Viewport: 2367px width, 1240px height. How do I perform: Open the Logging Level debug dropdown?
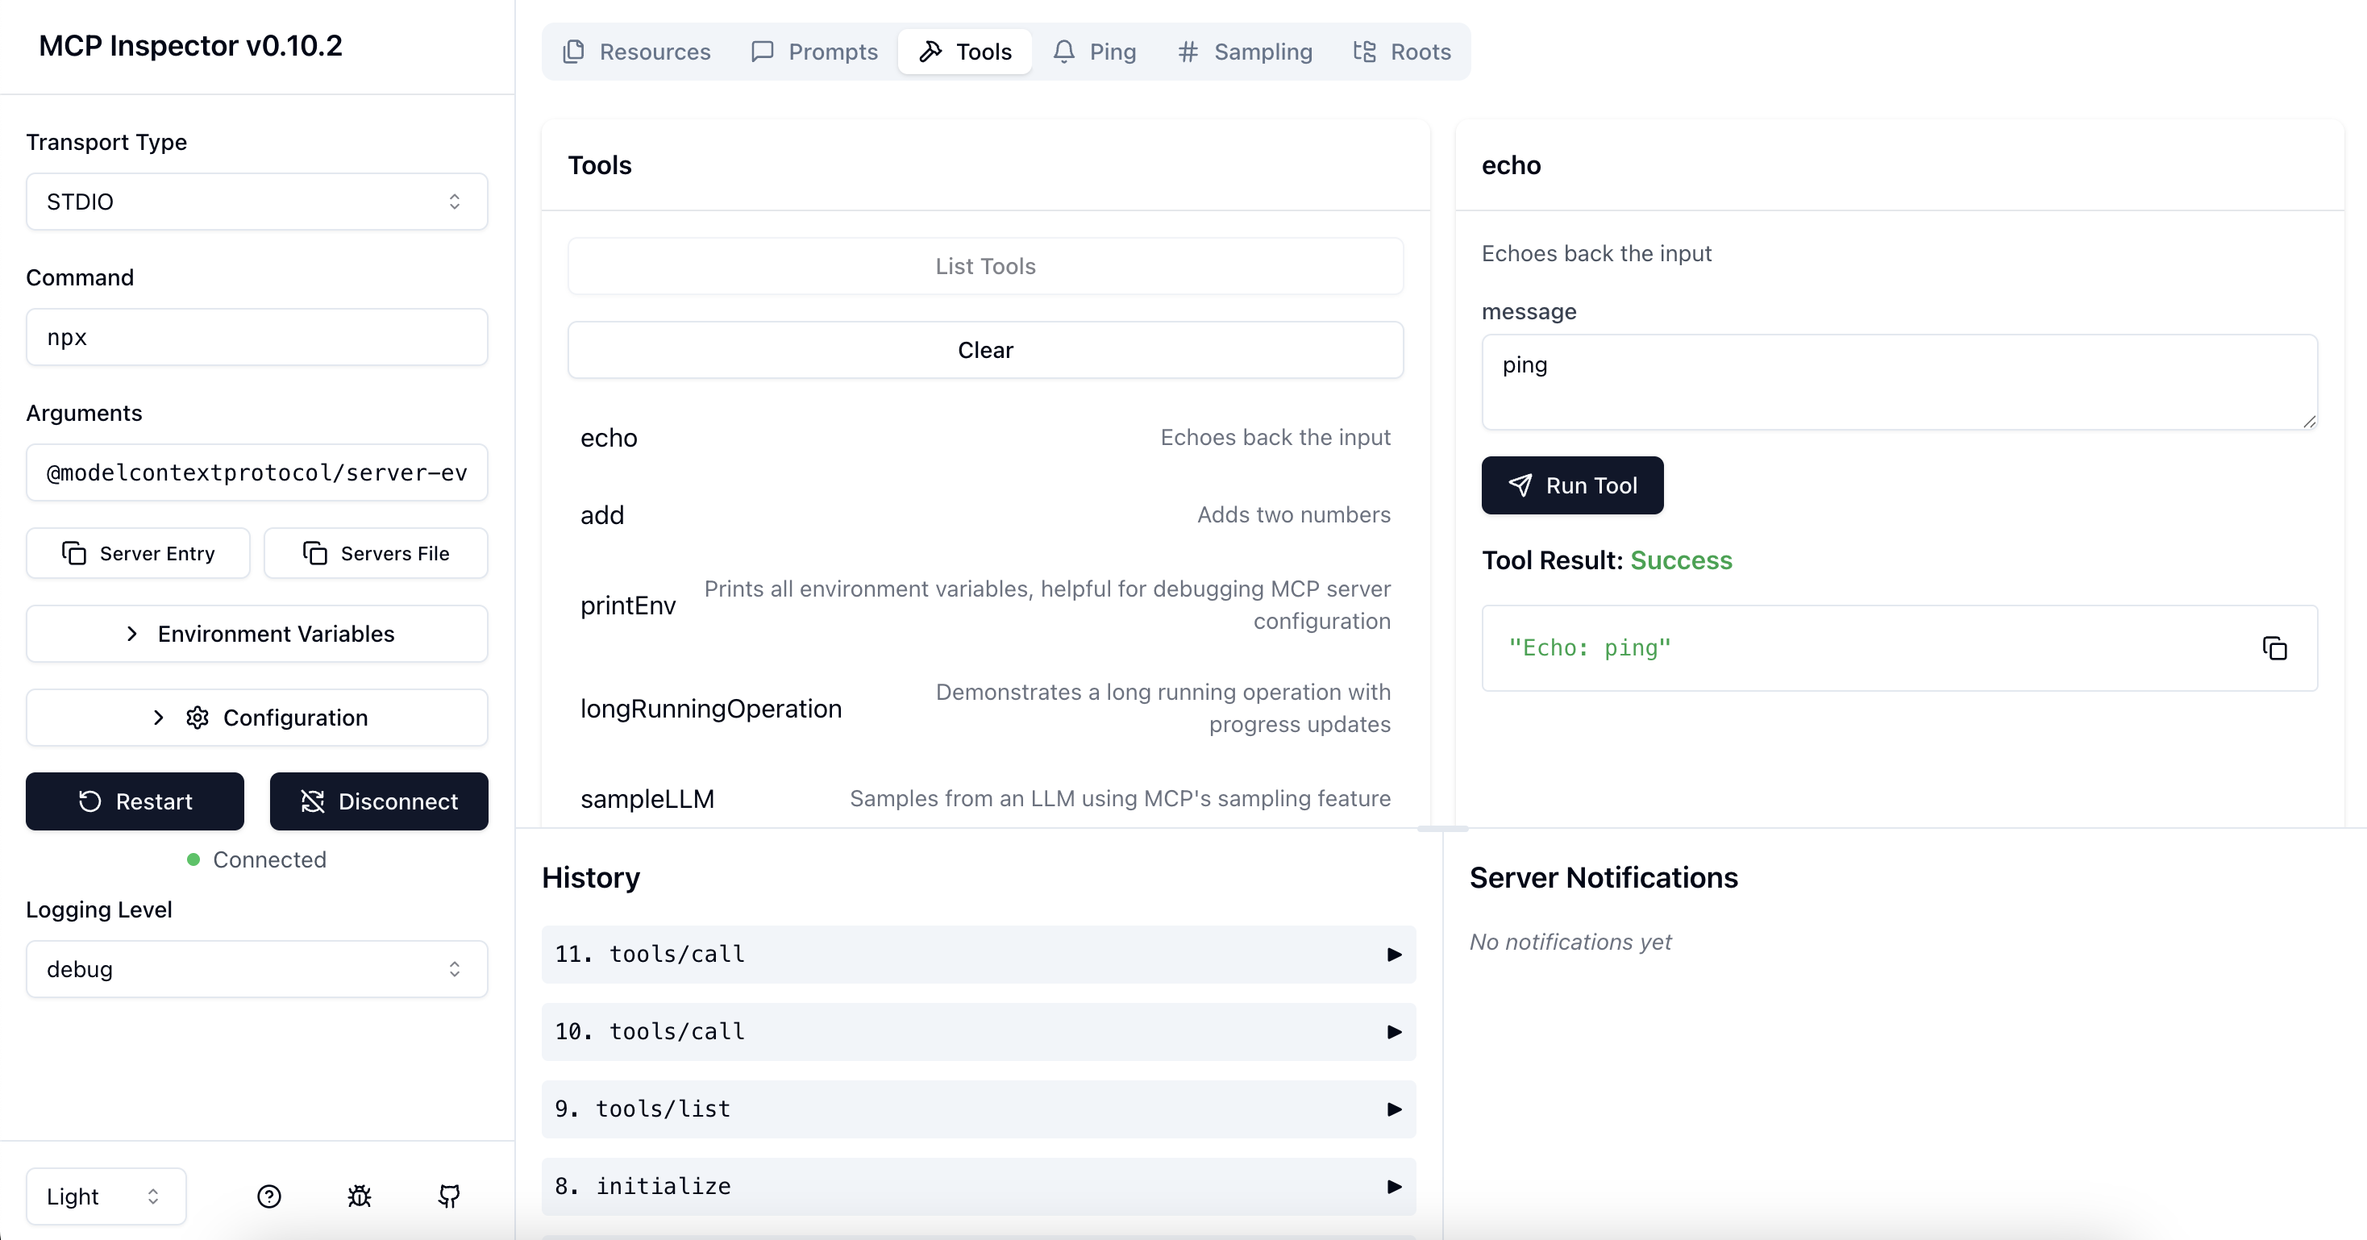[x=256, y=969]
